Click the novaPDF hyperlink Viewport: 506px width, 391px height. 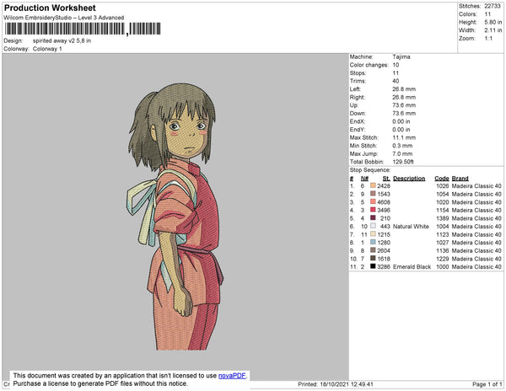click(x=232, y=376)
